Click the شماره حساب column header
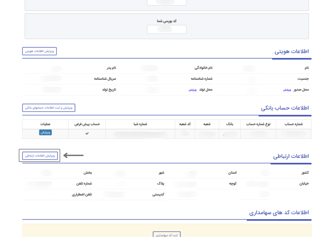335x237 pixels. tap(293, 124)
